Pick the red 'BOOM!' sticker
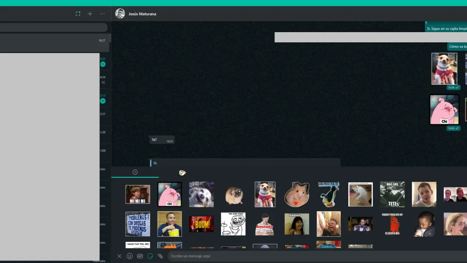Screen dimensions: 467x263 click(x=201, y=224)
